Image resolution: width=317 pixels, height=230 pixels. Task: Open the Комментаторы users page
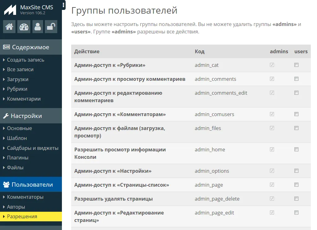(x=25, y=197)
